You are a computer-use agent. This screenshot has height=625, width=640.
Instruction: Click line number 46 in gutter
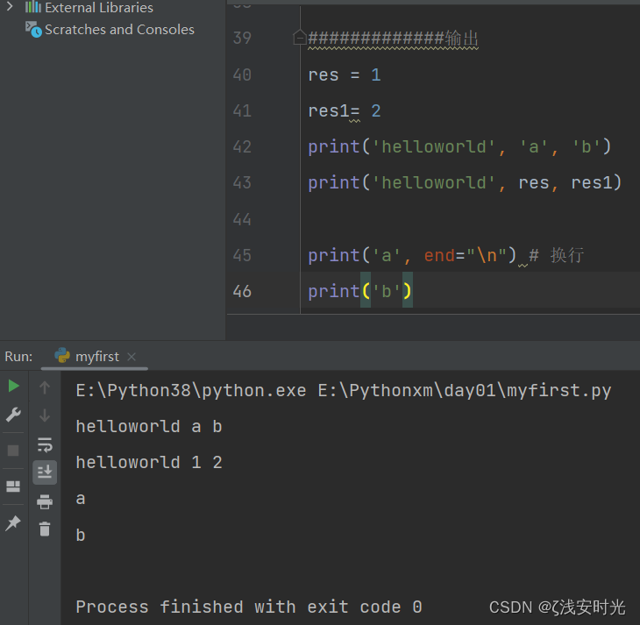click(x=242, y=292)
